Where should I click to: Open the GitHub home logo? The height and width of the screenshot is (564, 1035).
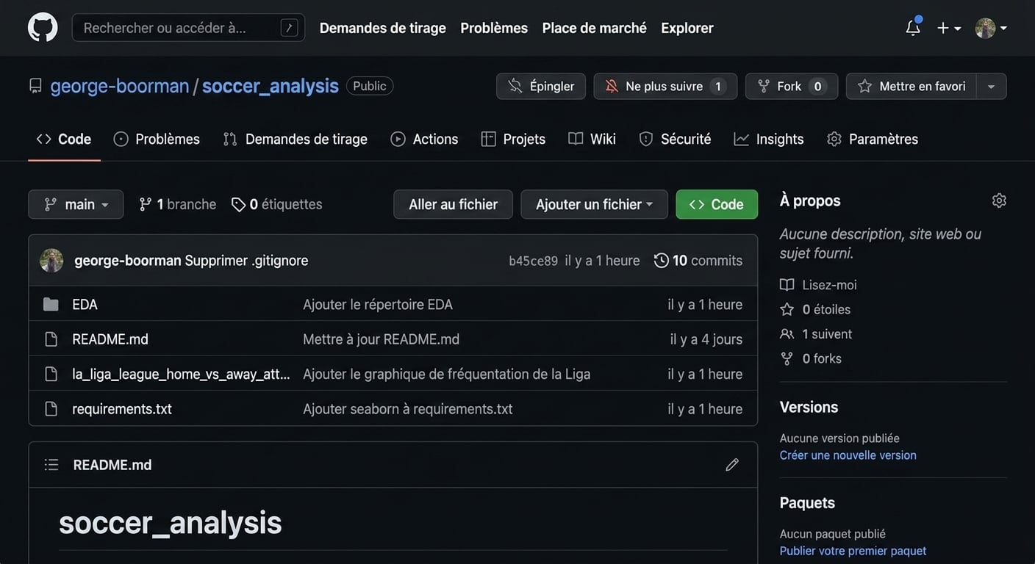(43, 27)
